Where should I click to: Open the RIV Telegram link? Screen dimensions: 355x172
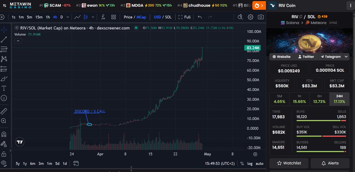tap(331, 57)
